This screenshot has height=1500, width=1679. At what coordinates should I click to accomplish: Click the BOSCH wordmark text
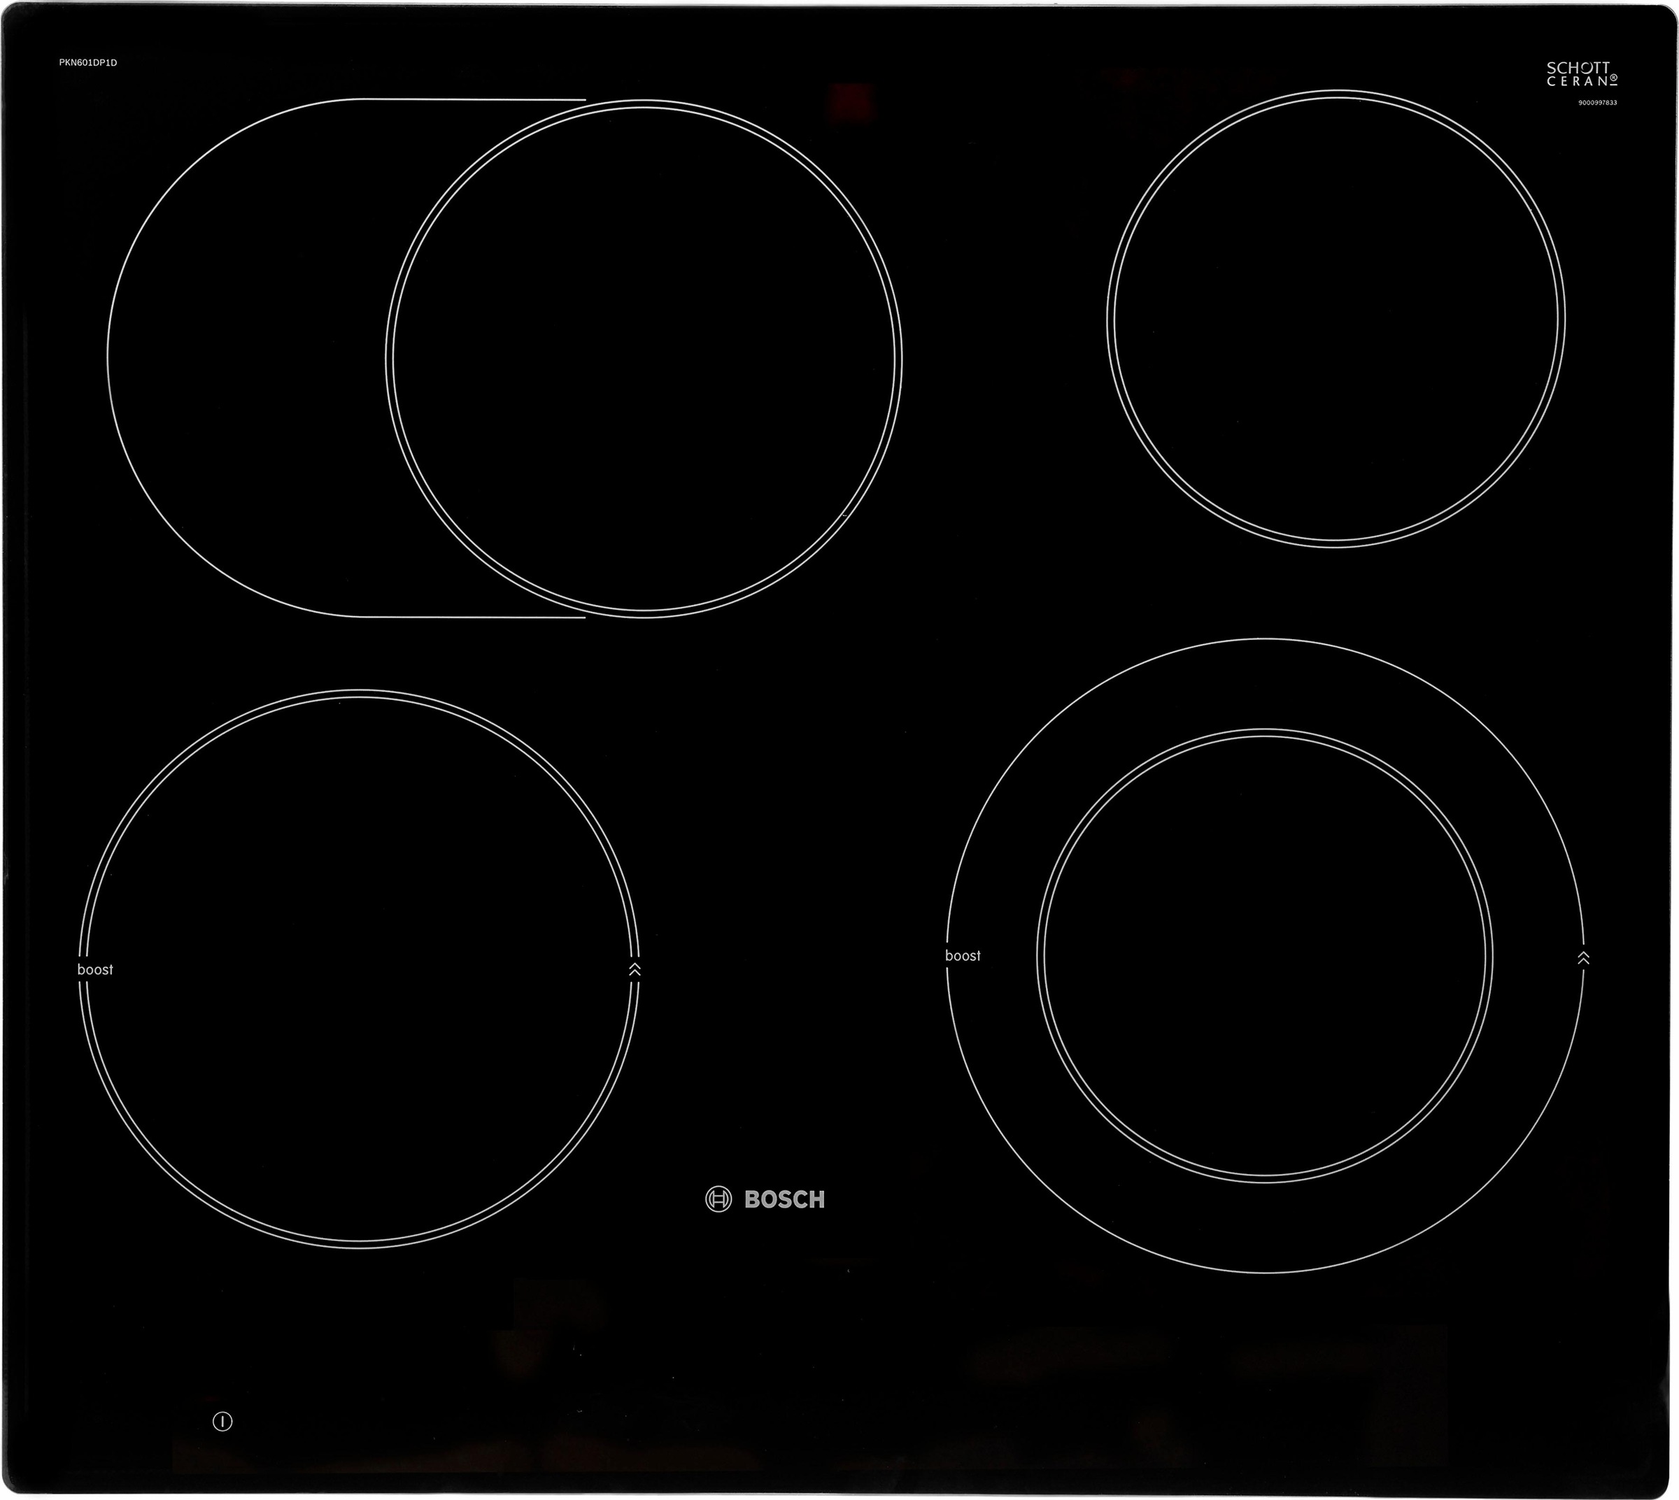click(784, 1200)
